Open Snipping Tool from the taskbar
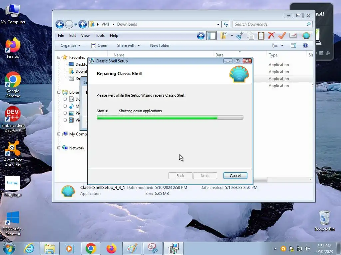The image size is (341, 255). coord(153,248)
